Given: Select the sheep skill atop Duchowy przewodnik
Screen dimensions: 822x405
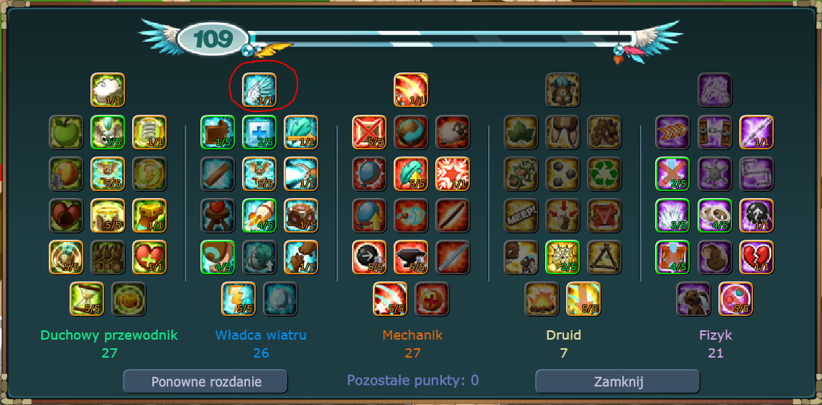Looking at the screenshot, I should point(108,90).
